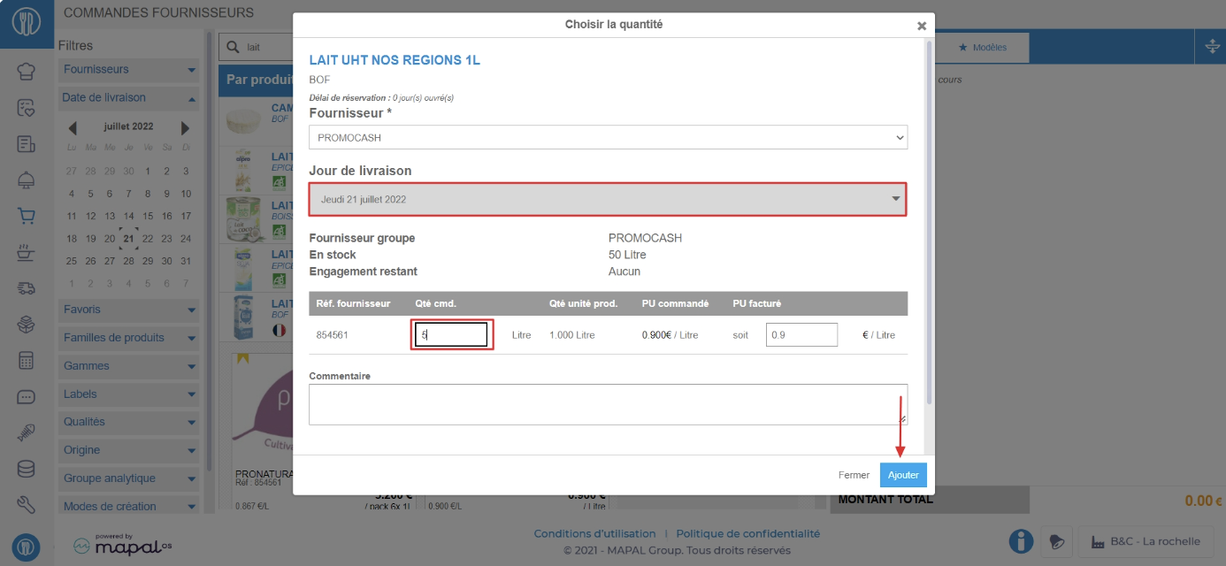The height and width of the screenshot is (566, 1226).
Task: Click the wrench settings icon in sidebar
Action: [x=27, y=505]
